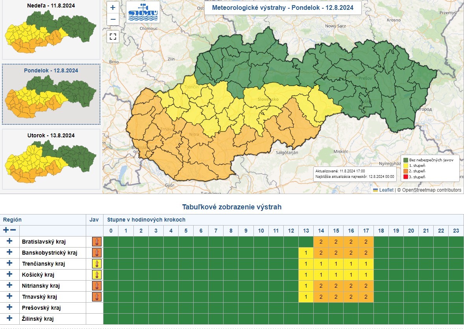Click the heat warning icon for Košický kraj

click(x=96, y=275)
